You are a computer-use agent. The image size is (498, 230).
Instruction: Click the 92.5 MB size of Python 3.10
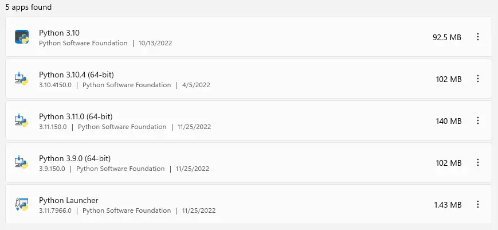click(447, 37)
